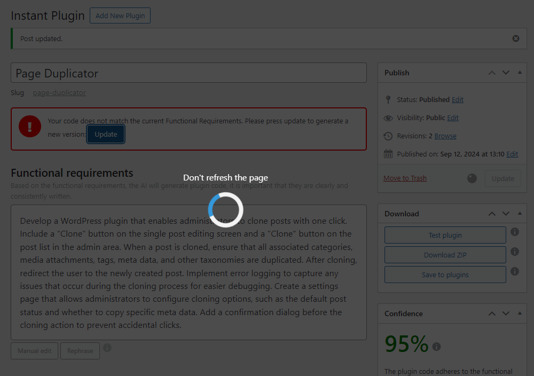This screenshot has width=534, height=376.
Task: Click the Page Duplicator title field
Action: tap(189, 72)
